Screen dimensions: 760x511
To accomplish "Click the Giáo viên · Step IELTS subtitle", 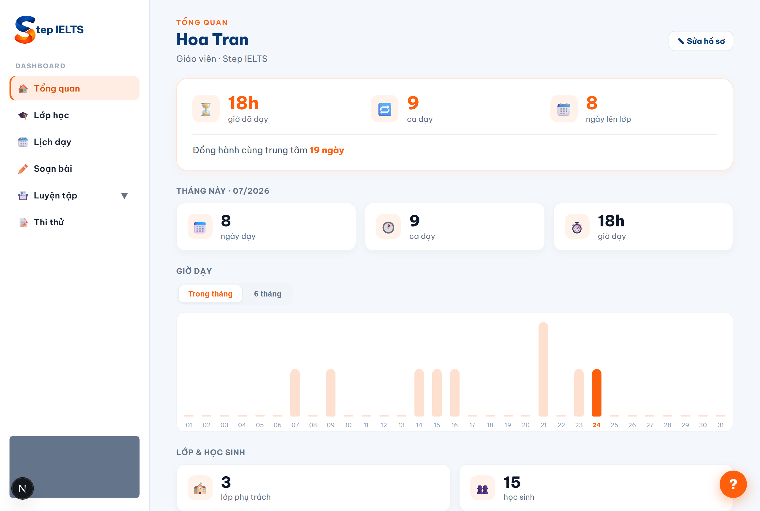I will [222, 59].
